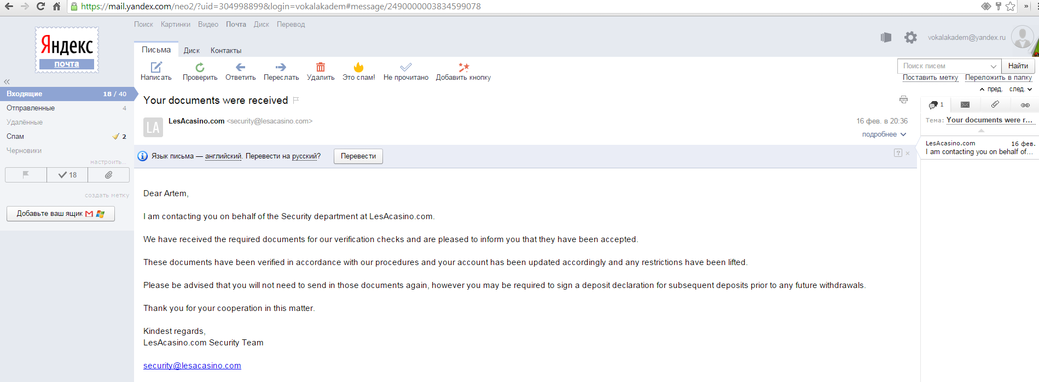Click создать метку link

coord(107,195)
